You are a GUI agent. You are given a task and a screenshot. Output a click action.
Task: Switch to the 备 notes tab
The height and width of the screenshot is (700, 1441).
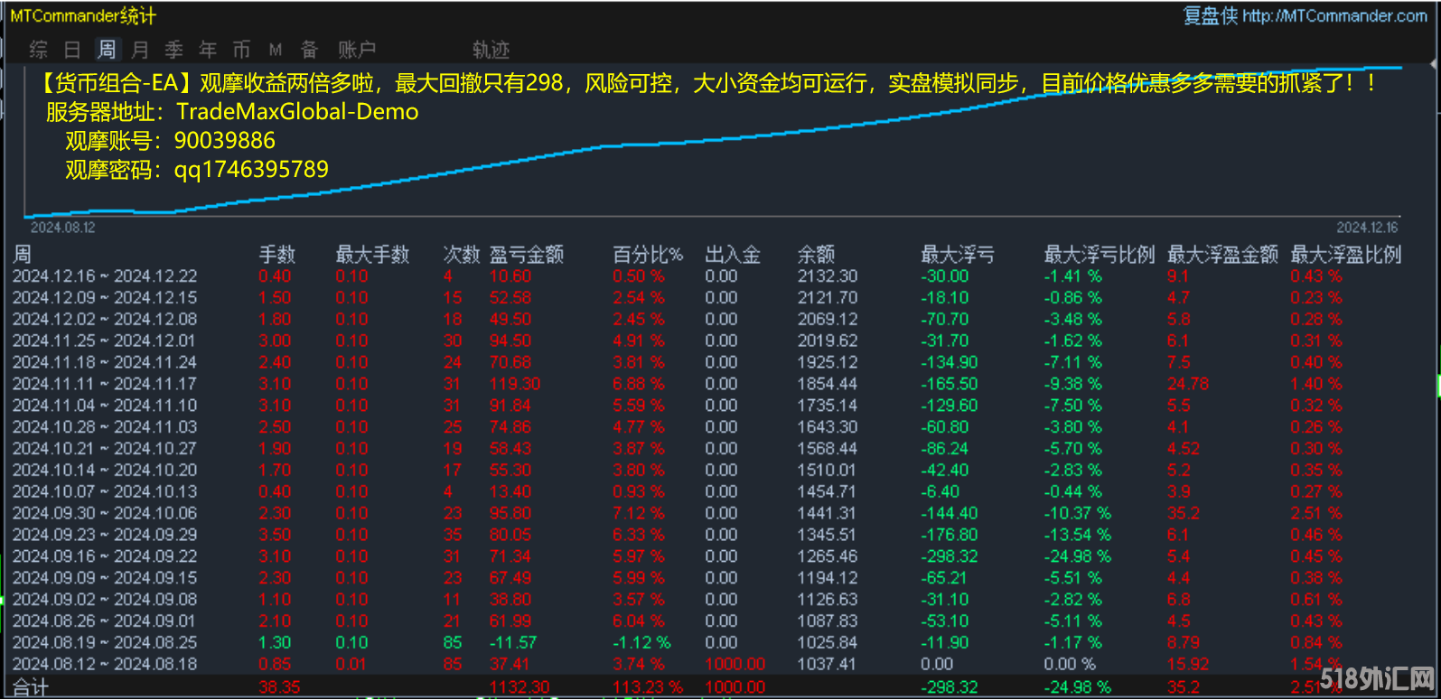pos(310,50)
